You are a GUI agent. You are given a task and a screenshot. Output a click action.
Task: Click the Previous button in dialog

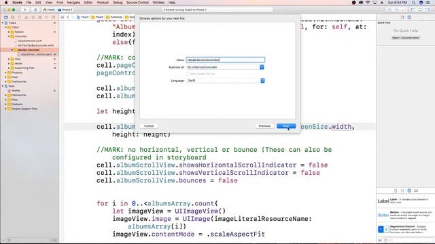coord(264,126)
